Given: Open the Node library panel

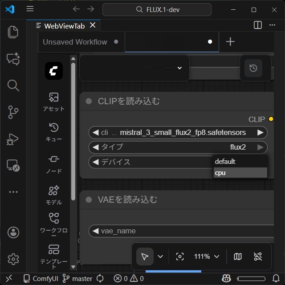Looking at the screenshot, I should click(53, 163).
